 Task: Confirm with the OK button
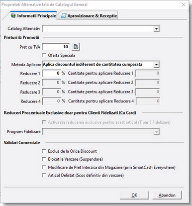point(134,195)
